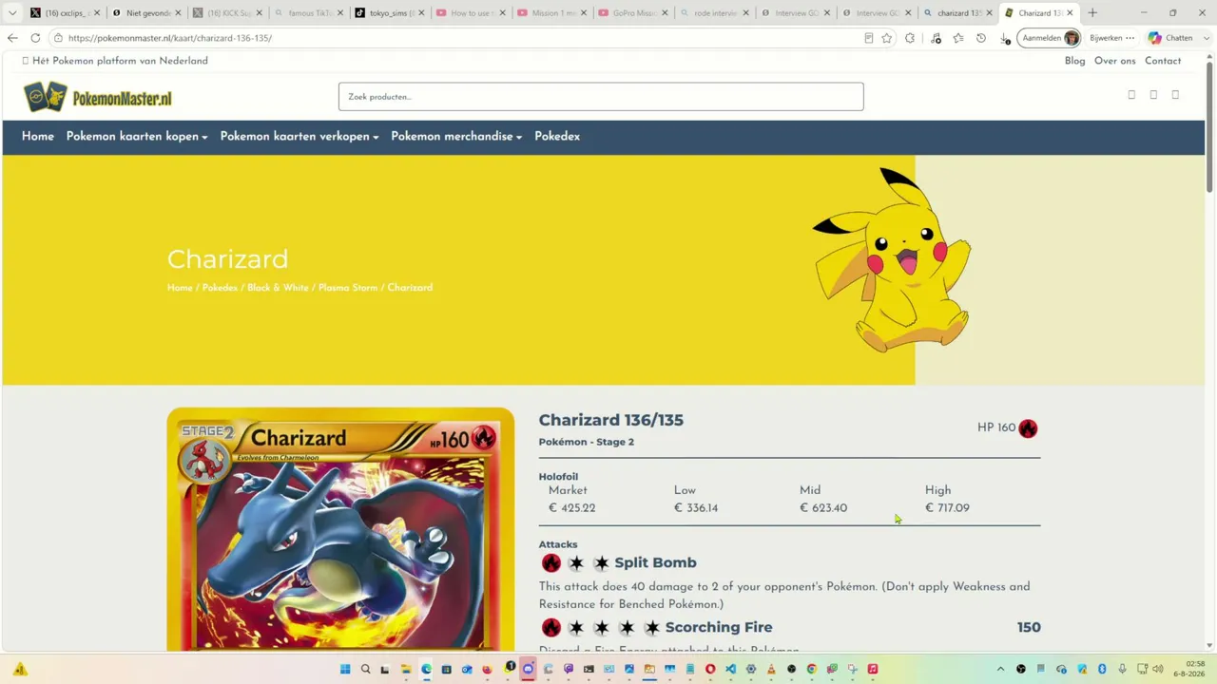Click the Split Bomb attack name

655,563
